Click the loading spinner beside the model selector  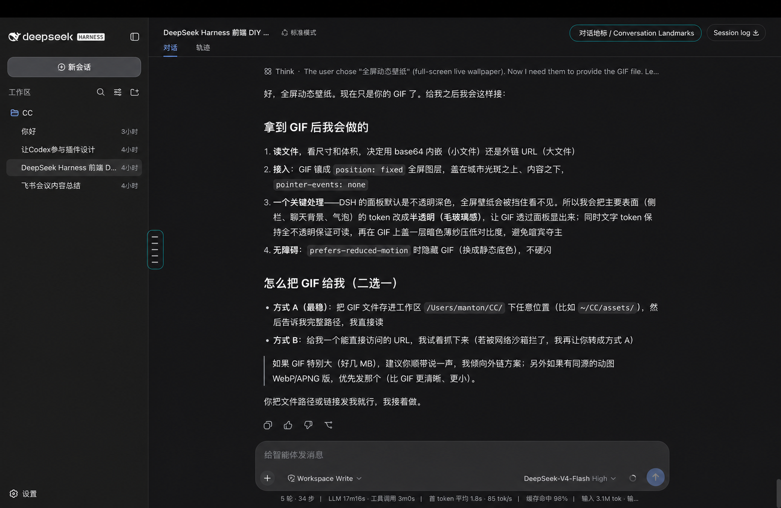(x=632, y=478)
